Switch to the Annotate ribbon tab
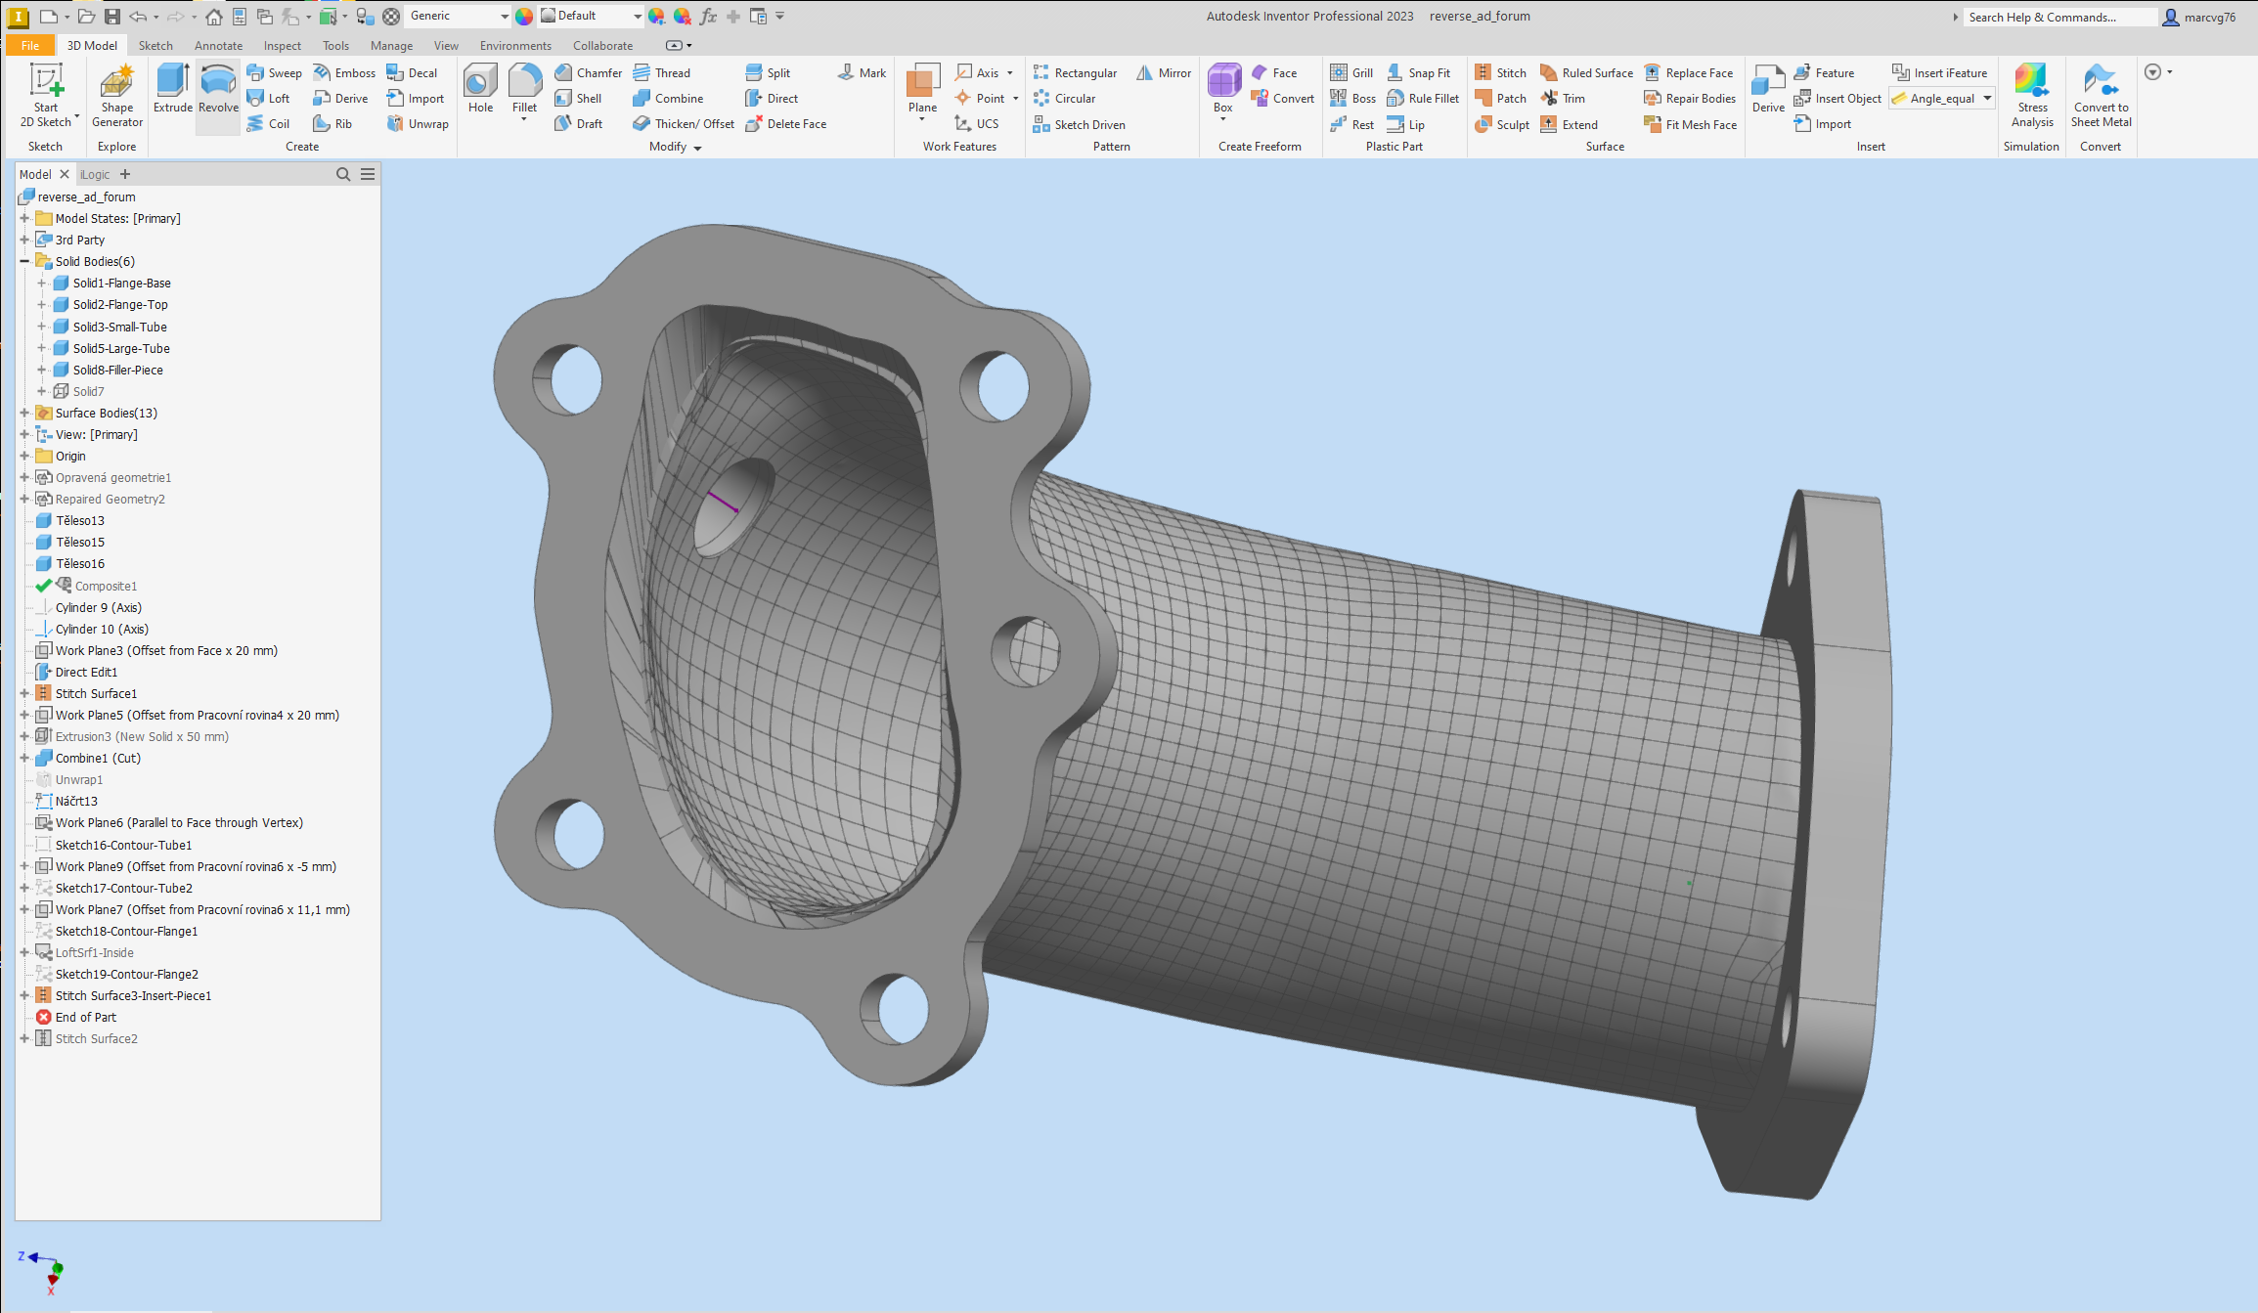The image size is (2258, 1313). pyautogui.click(x=218, y=45)
